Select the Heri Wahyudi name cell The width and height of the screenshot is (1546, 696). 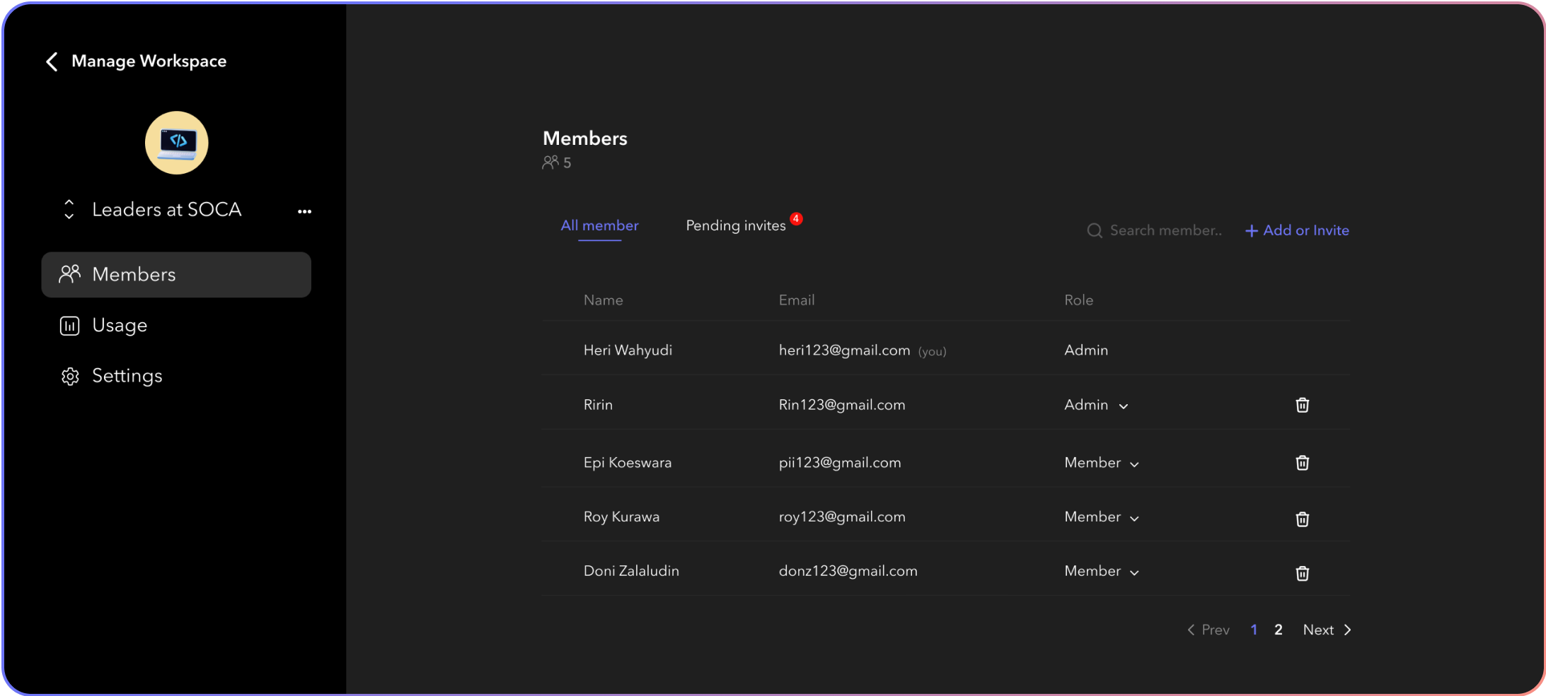[628, 350]
